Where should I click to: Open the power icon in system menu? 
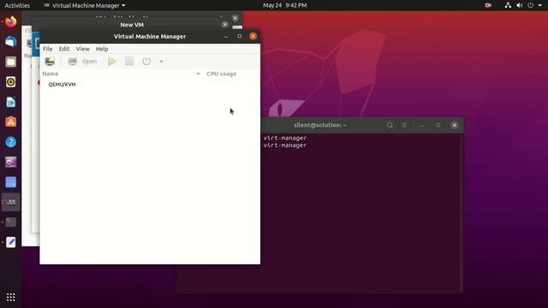531,5
